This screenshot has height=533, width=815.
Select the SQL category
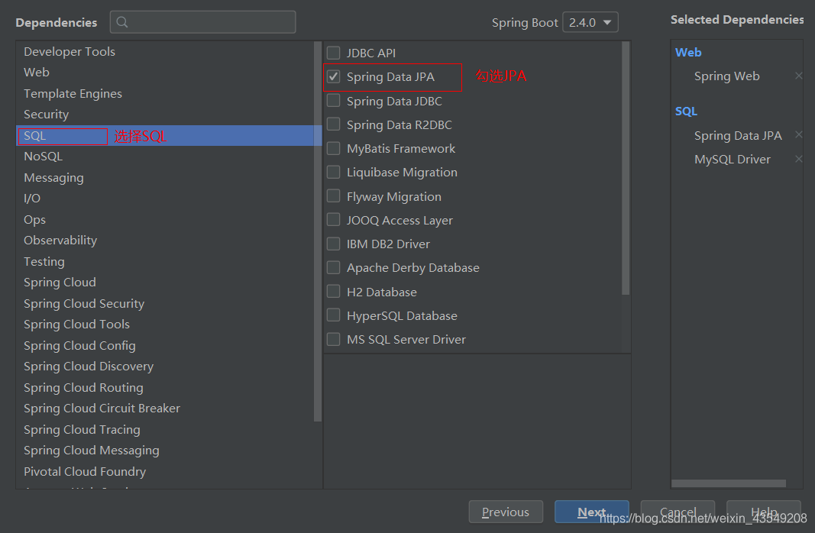click(x=165, y=136)
